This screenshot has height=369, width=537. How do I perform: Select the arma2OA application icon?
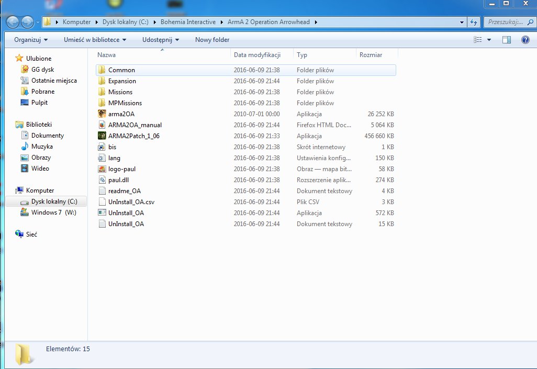(102, 114)
